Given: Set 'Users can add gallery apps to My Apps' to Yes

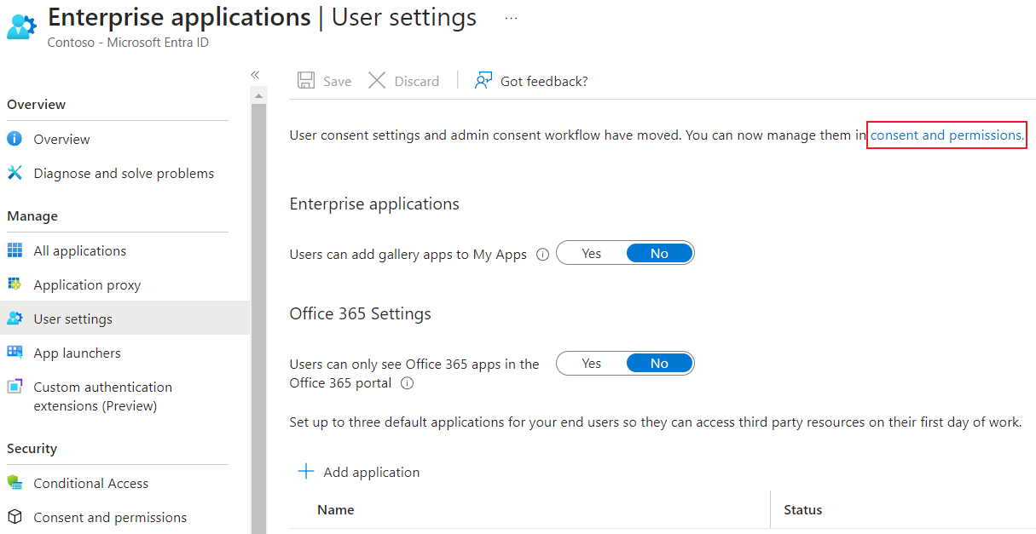Looking at the screenshot, I should [591, 252].
